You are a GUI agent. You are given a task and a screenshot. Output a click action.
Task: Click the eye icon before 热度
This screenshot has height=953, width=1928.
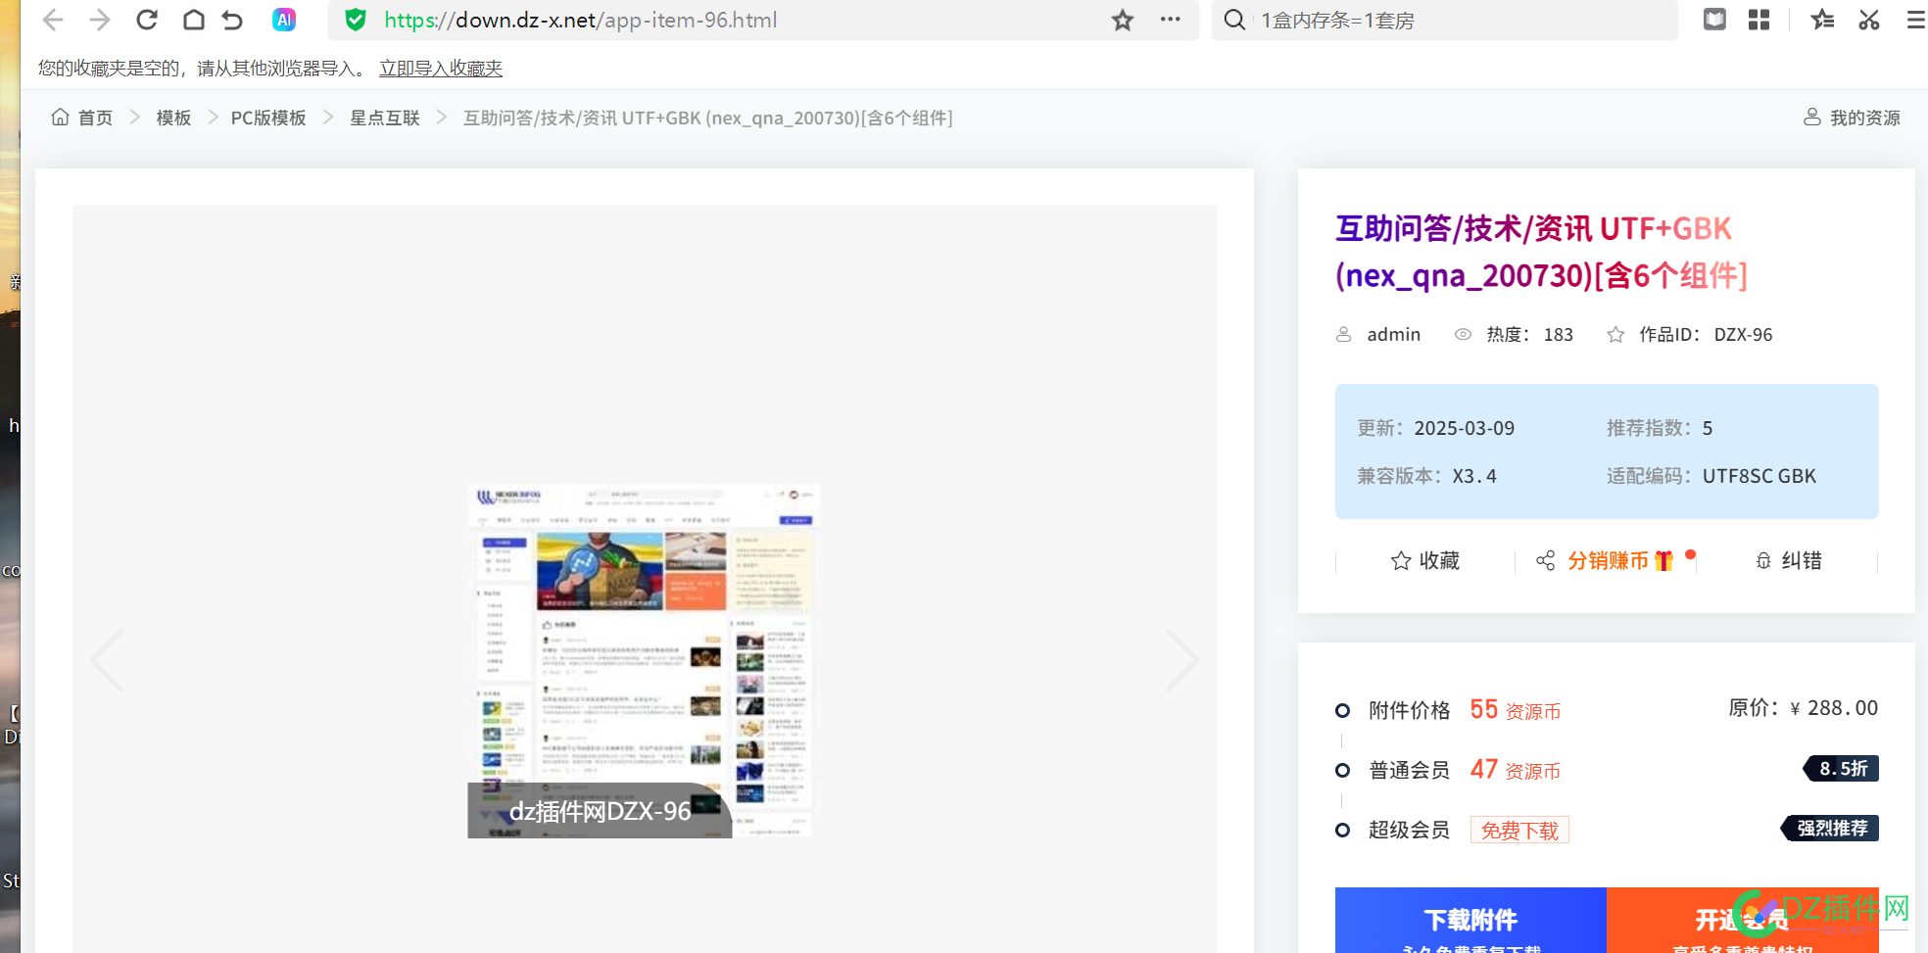(1463, 334)
